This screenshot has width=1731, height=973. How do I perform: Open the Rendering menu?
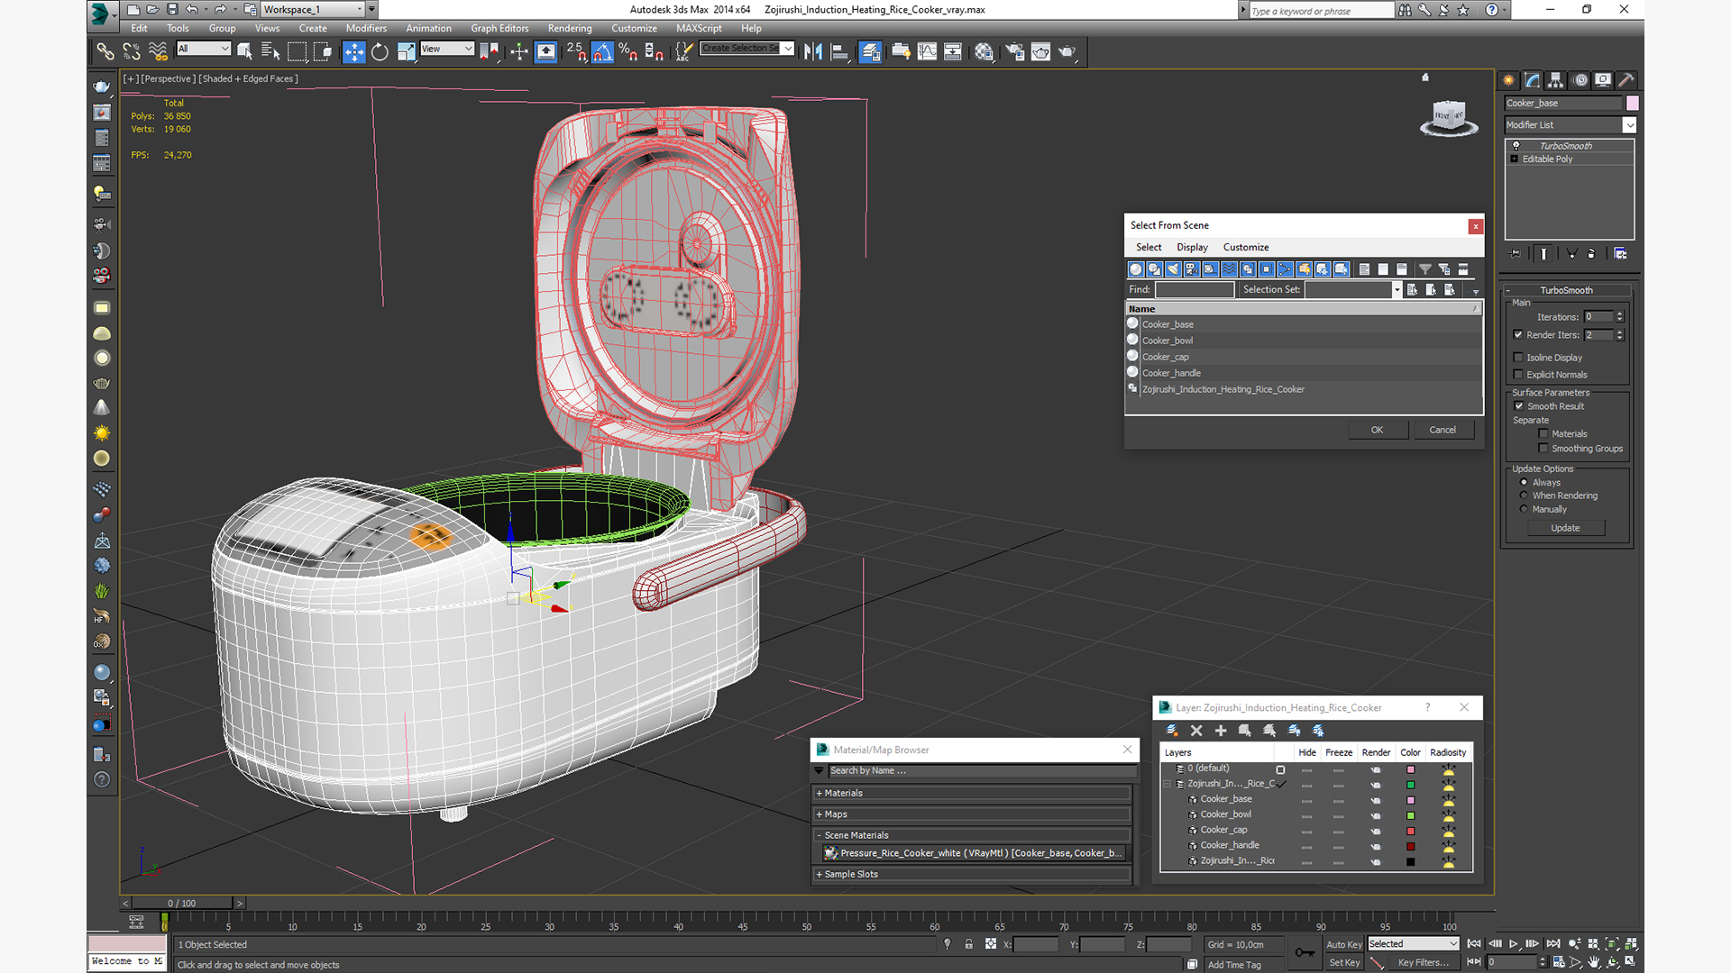click(x=569, y=28)
